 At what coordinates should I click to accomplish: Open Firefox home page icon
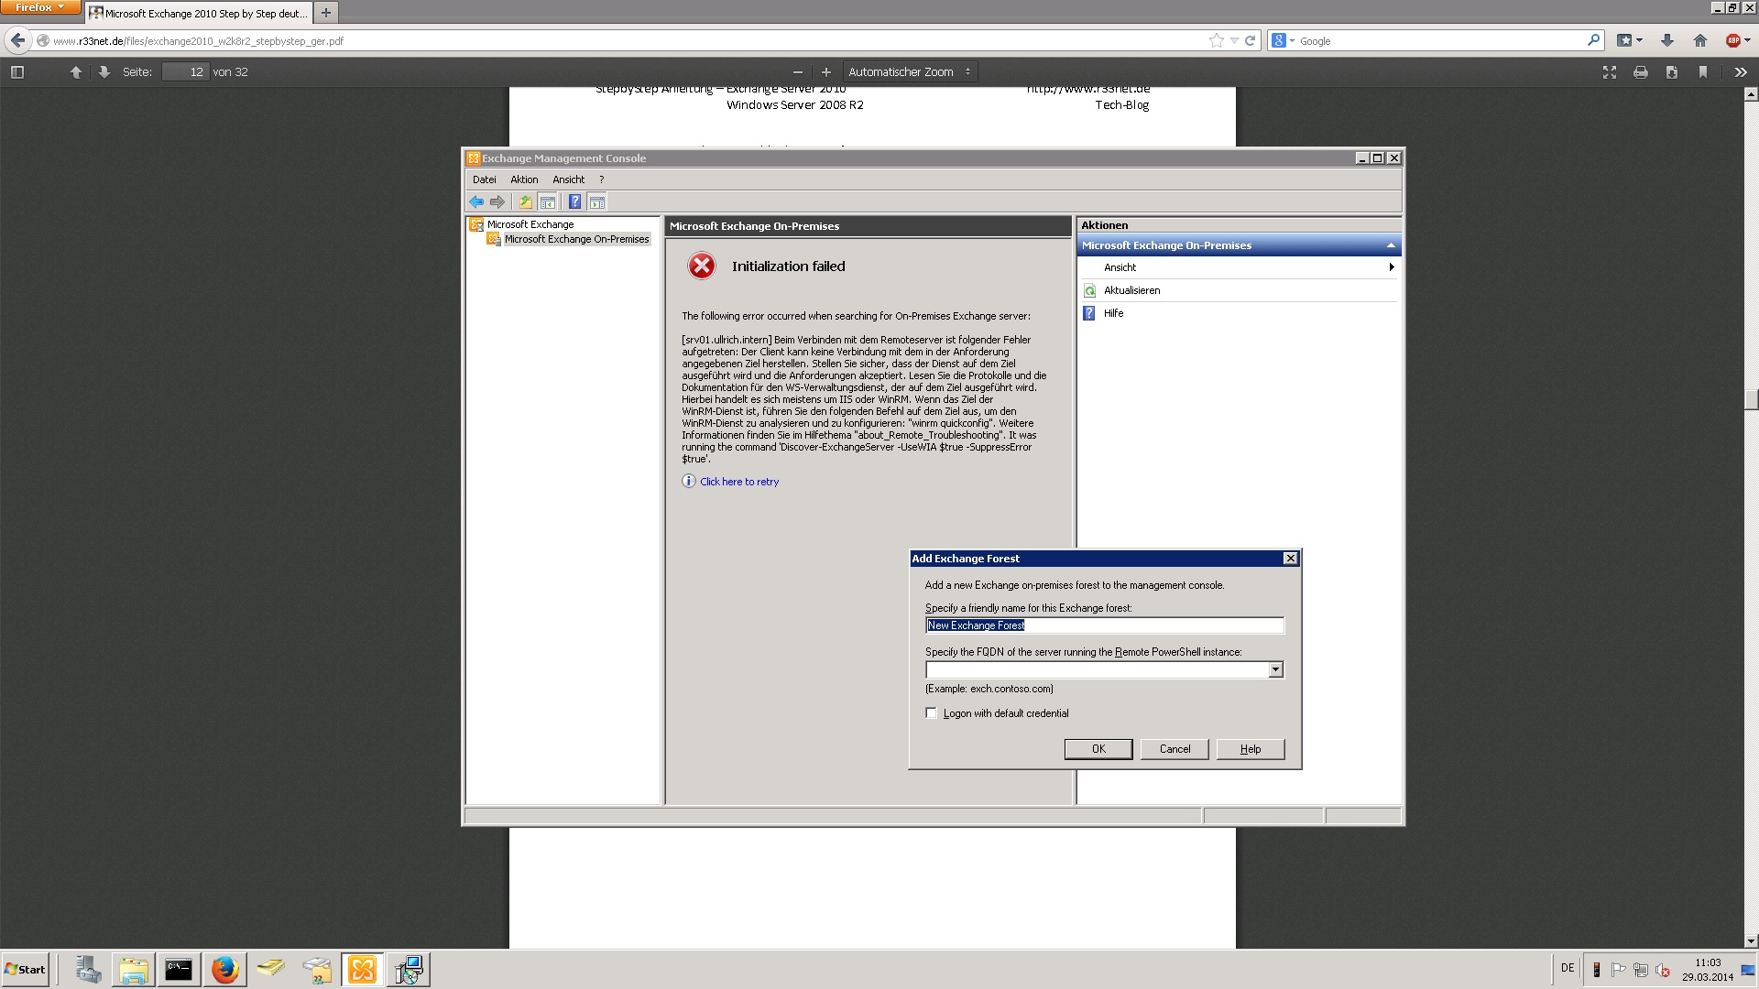tap(1700, 40)
